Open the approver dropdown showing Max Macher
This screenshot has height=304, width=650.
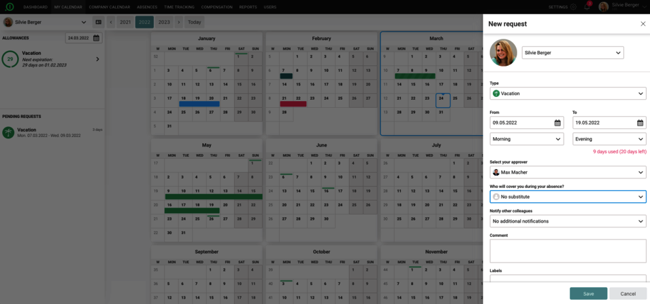click(568, 172)
